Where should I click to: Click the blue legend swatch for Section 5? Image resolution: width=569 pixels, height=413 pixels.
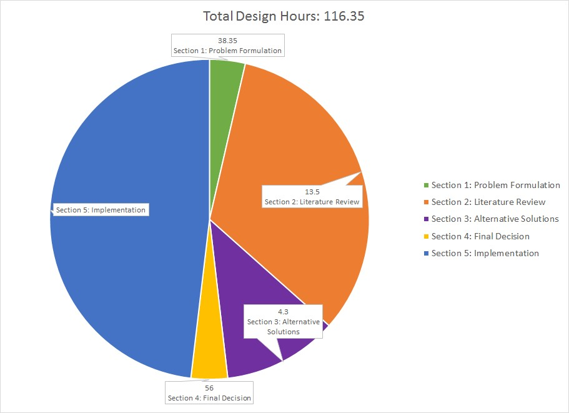[426, 254]
